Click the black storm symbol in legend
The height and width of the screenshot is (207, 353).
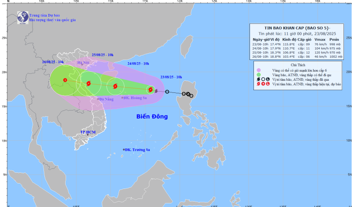point(258,79)
